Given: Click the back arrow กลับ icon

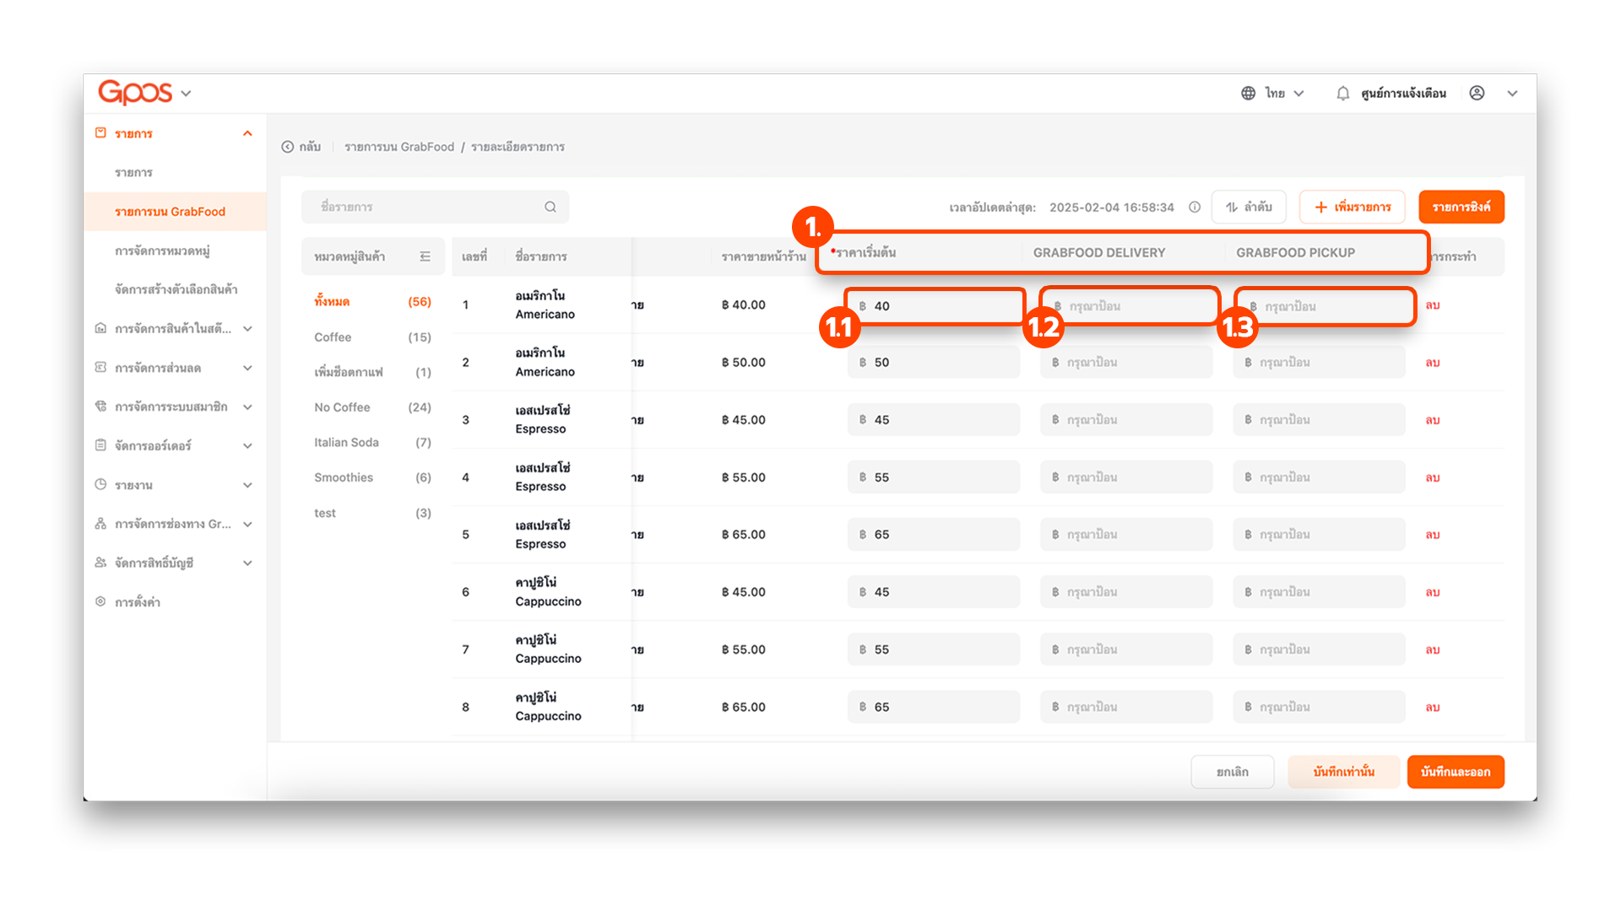Looking at the screenshot, I should coord(287,147).
